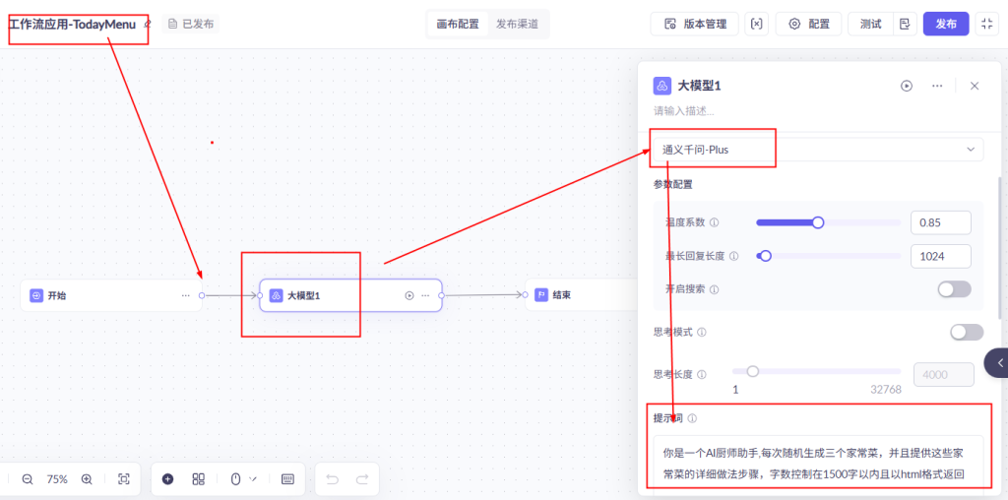This screenshot has width=1008, height=500.
Task: Toggle the 开启搜索 switch
Action: [x=954, y=289]
